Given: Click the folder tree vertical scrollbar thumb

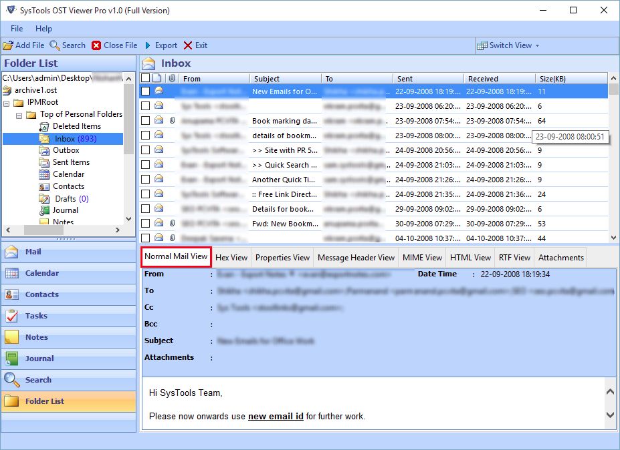Looking at the screenshot, I should [128, 118].
